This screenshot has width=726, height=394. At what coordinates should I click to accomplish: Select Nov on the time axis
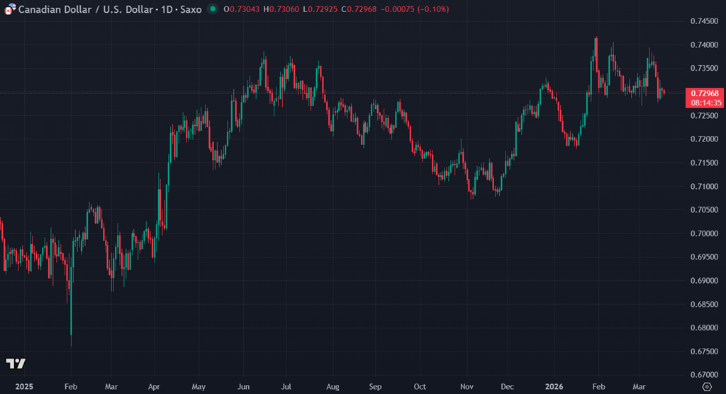click(x=466, y=387)
